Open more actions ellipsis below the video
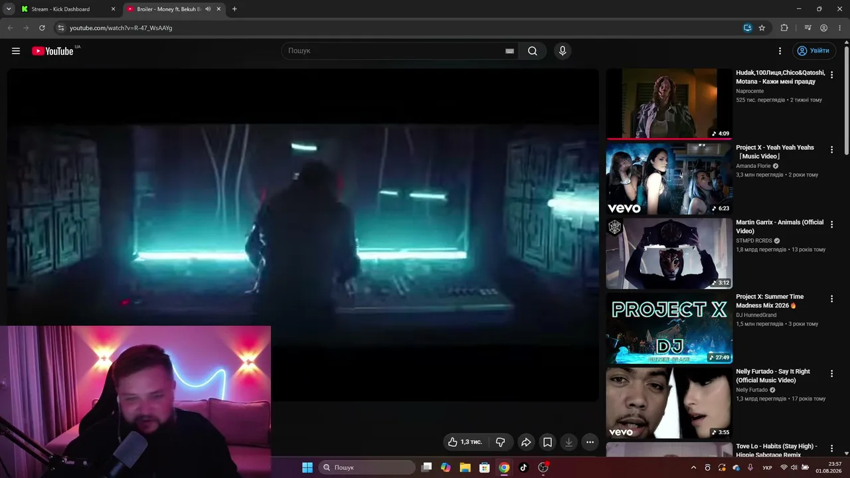This screenshot has width=850, height=478. click(590, 442)
